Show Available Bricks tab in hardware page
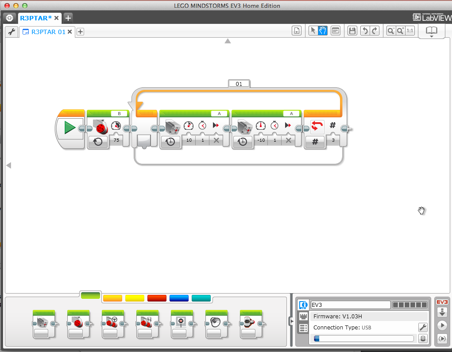Image resolution: width=452 pixels, height=352 pixels. pyautogui.click(x=303, y=328)
